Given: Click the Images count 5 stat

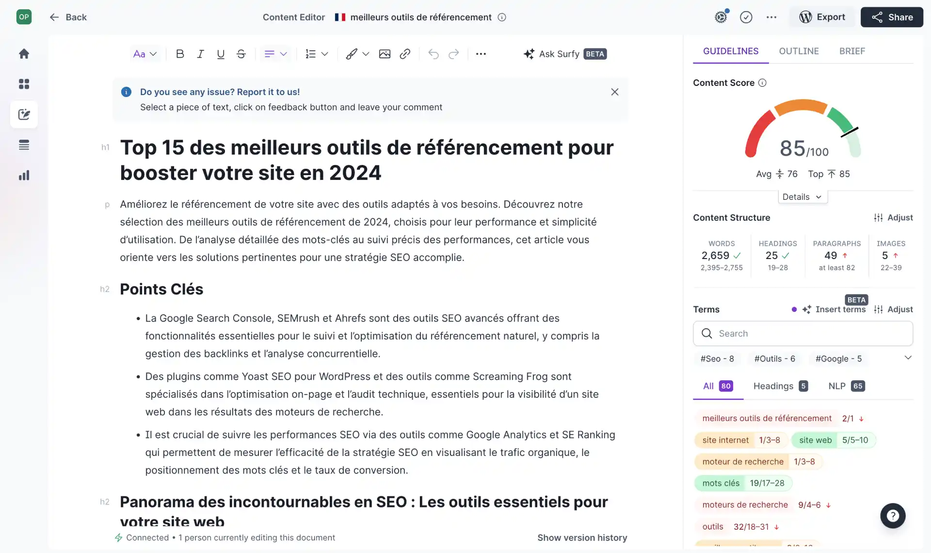Looking at the screenshot, I should 891,256.
